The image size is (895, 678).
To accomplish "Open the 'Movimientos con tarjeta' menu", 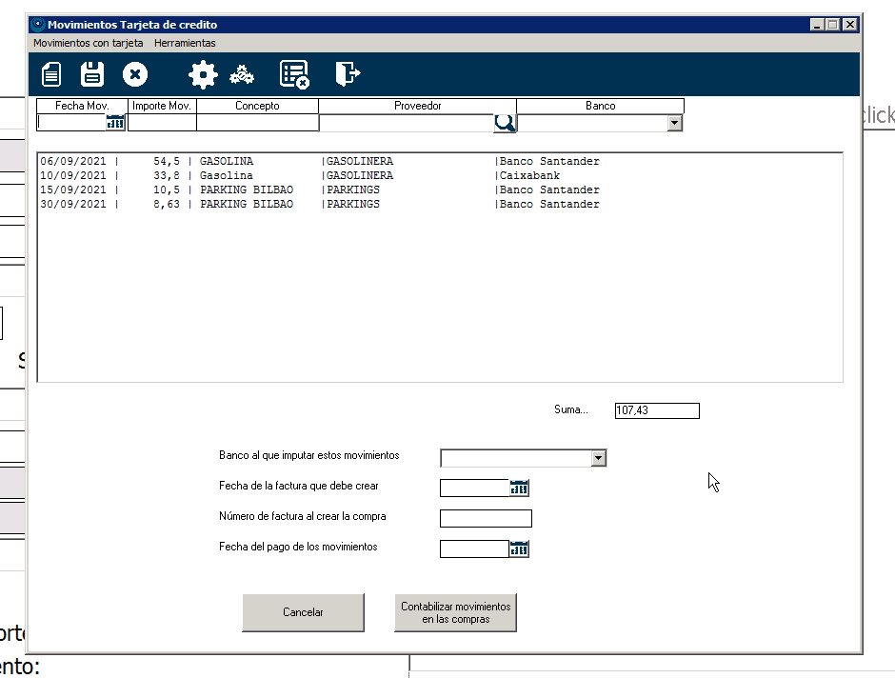I will pyautogui.click(x=88, y=43).
